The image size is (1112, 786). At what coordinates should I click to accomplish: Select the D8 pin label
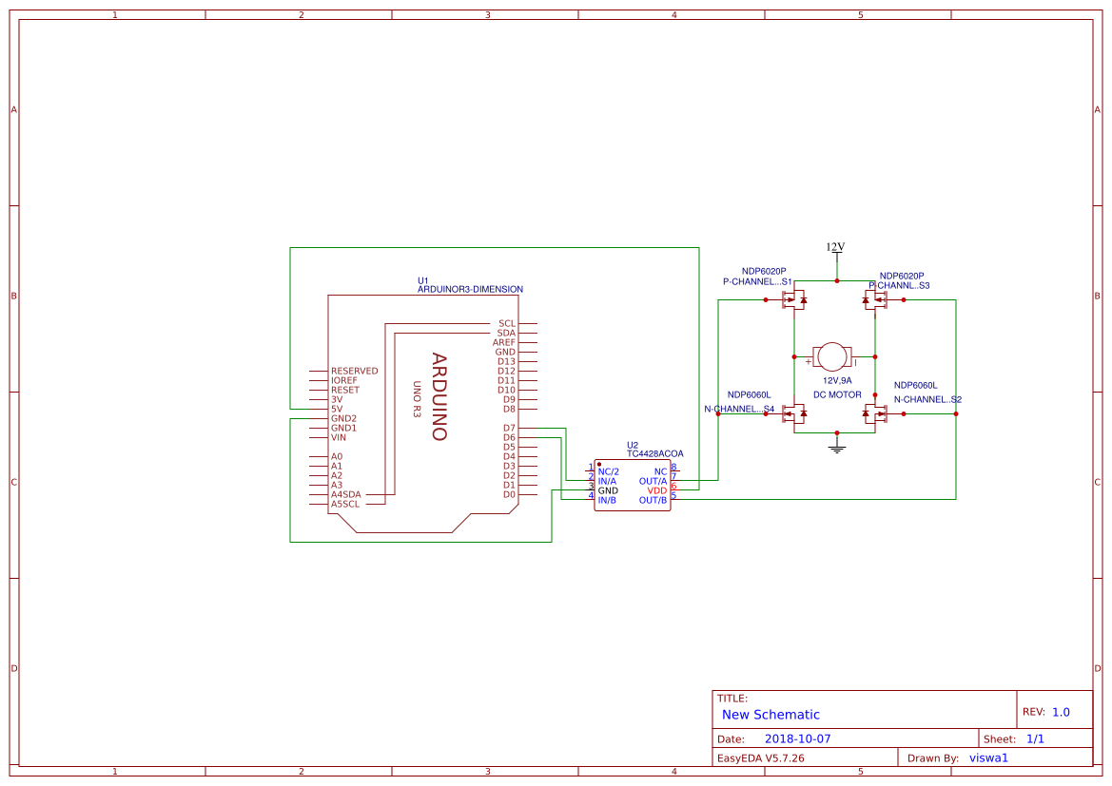tap(509, 409)
